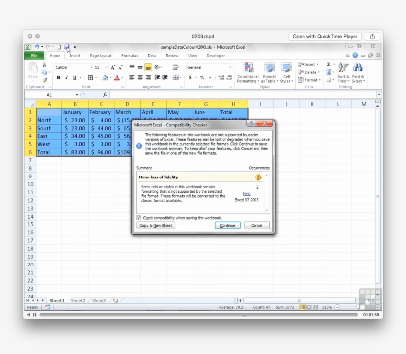This screenshot has width=406, height=354.
Task: Click the video progress bar
Action: pyautogui.click(x=199, y=315)
